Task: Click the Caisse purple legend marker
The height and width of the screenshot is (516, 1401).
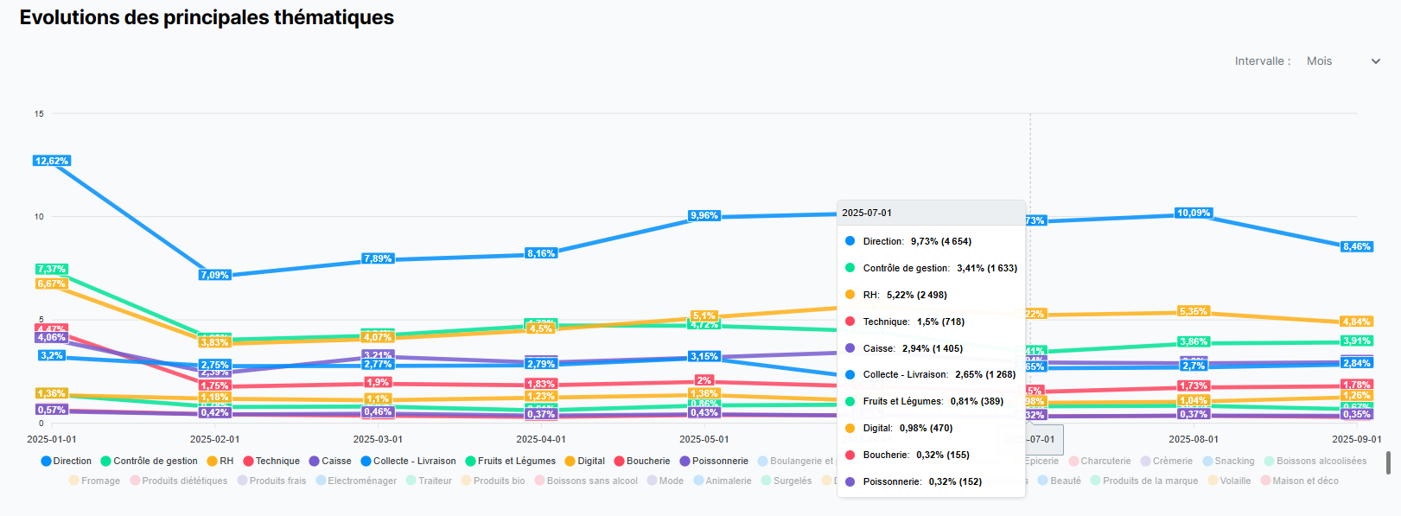Action: 315,462
